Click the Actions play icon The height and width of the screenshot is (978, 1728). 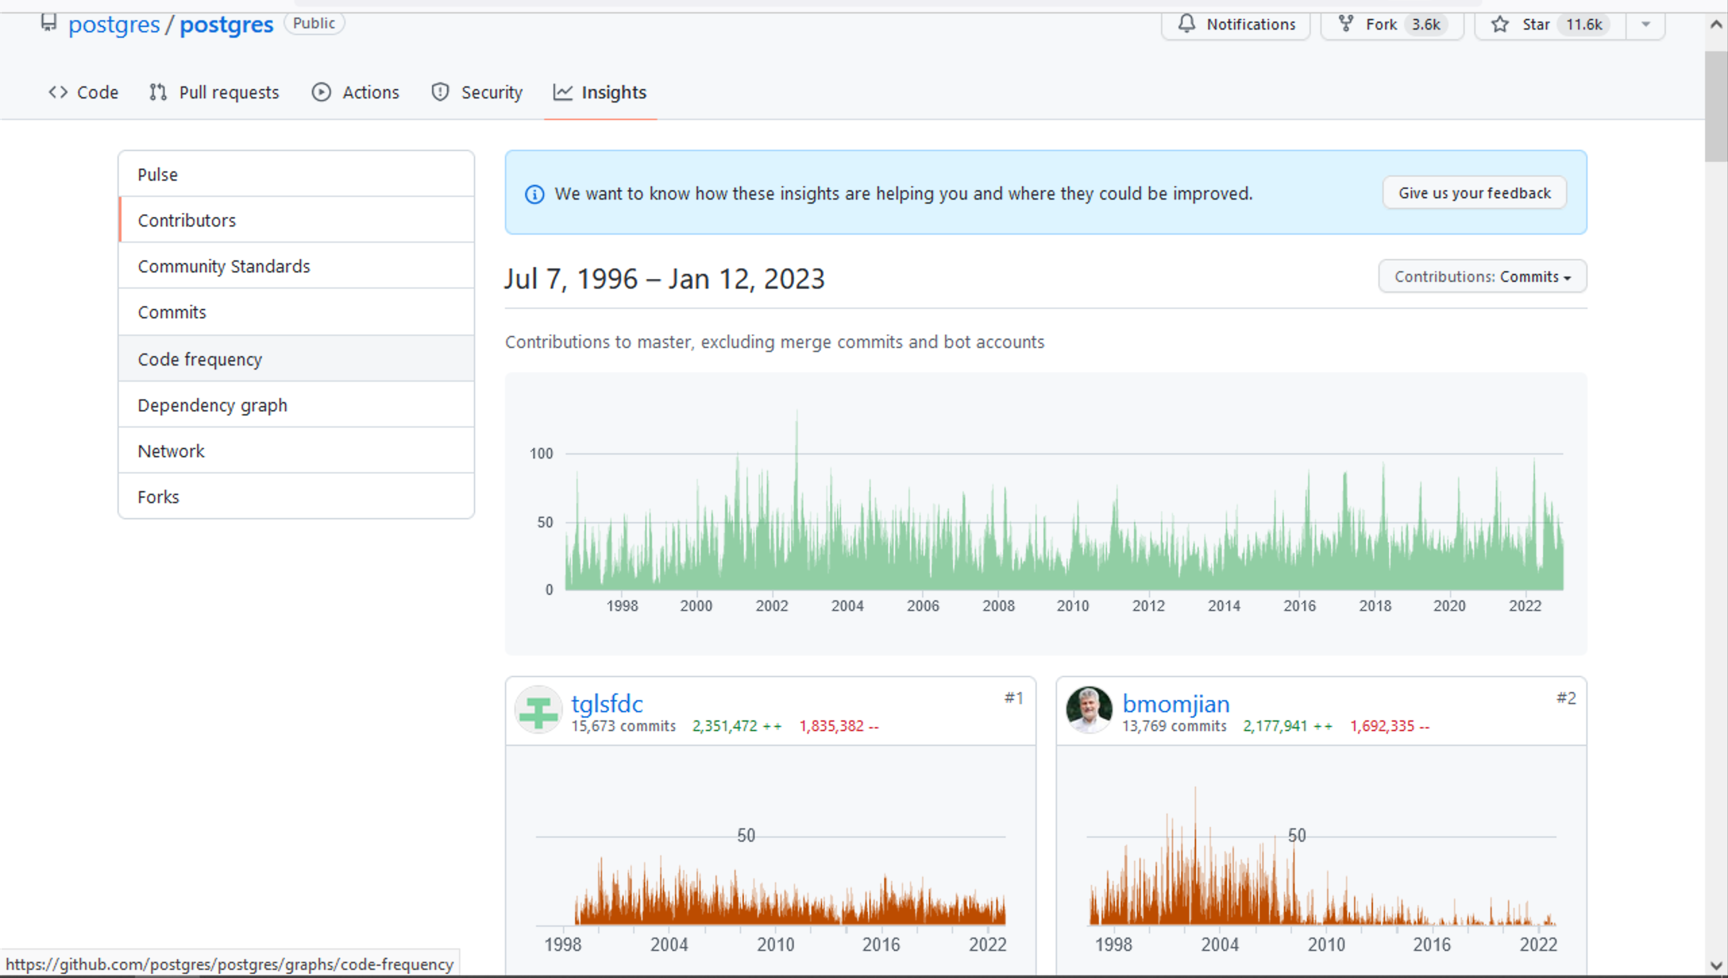[321, 92]
